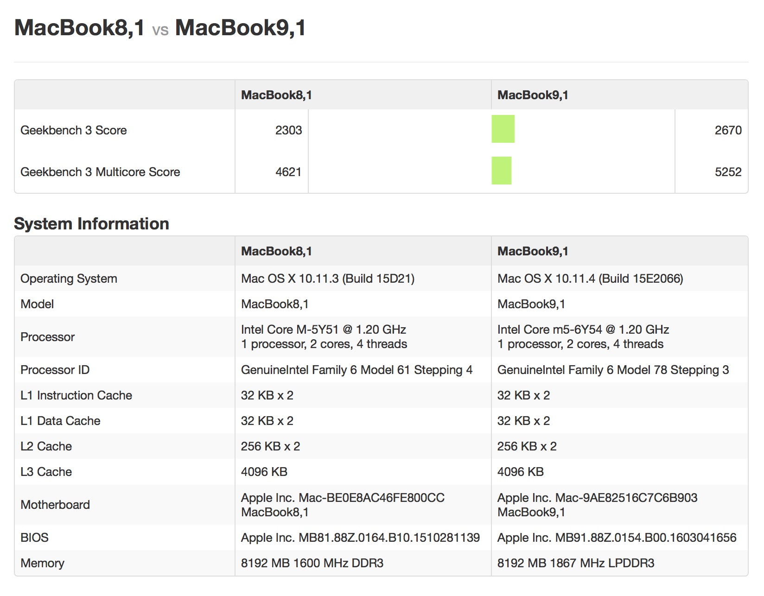Screen dimensions: 764x596
Task: Click the green Multicore Score bar
Action: (502, 171)
